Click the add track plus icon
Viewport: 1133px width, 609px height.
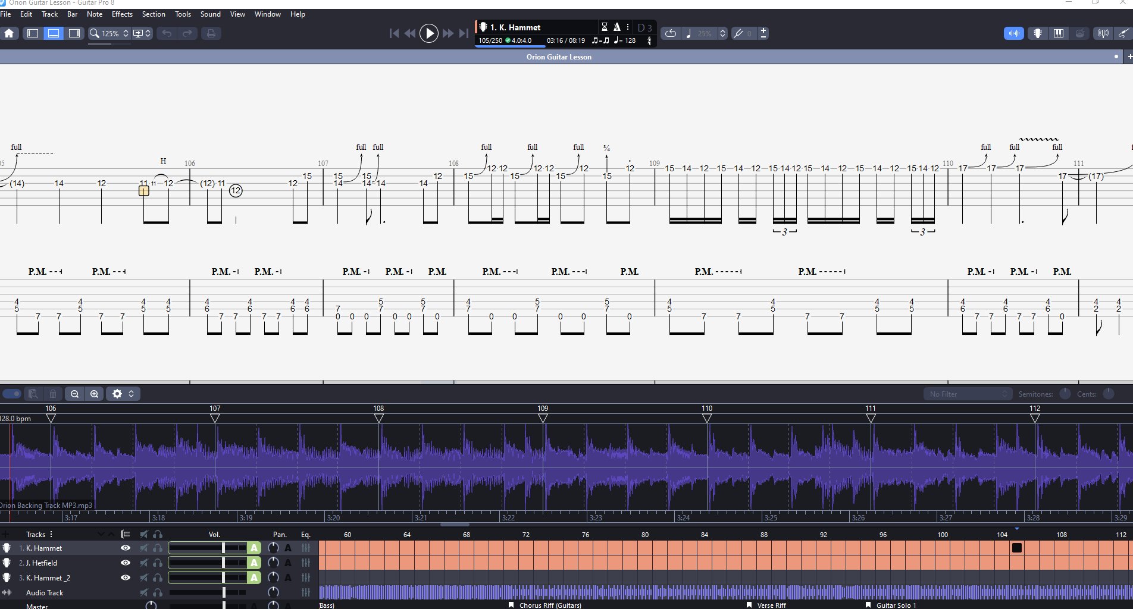pyautogui.click(x=5, y=534)
